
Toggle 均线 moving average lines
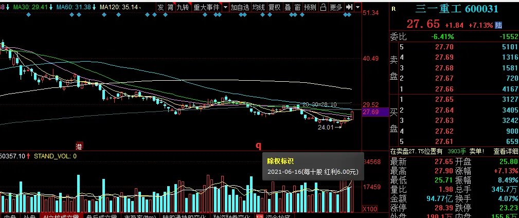(x=258, y=7)
